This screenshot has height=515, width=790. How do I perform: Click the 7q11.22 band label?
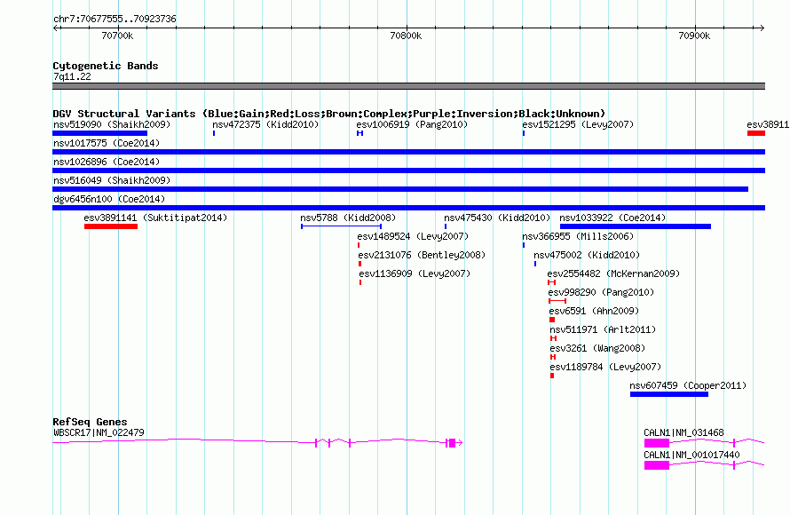(72, 76)
